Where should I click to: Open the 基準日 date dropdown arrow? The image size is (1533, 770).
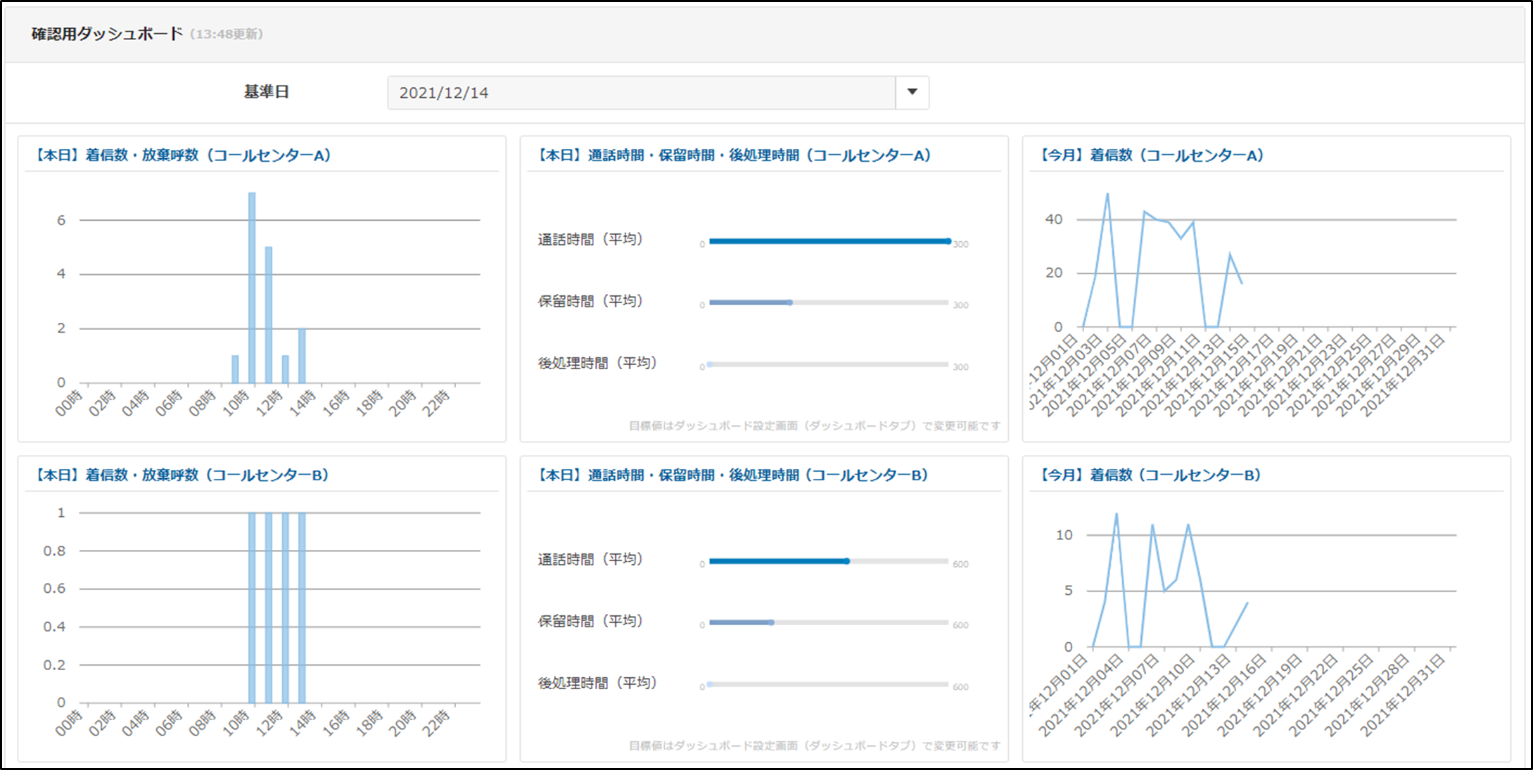pyautogui.click(x=912, y=92)
